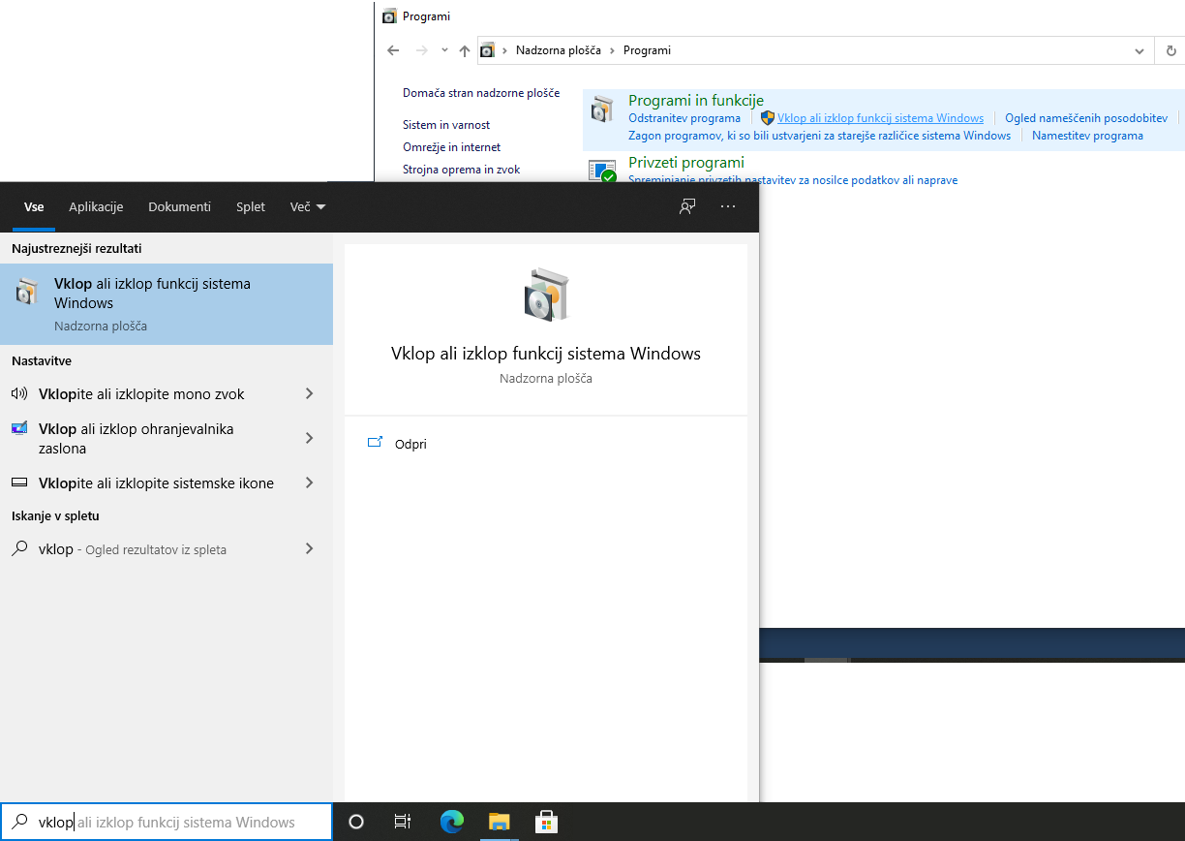The height and width of the screenshot is (841, 1185).
Task: Refresh the Programi window
Action: pyautogui.click(x=1170, y=50)
